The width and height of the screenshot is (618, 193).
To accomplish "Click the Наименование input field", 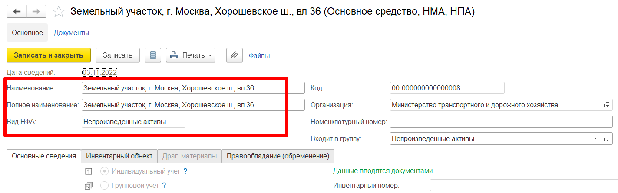I will (193, 88).
